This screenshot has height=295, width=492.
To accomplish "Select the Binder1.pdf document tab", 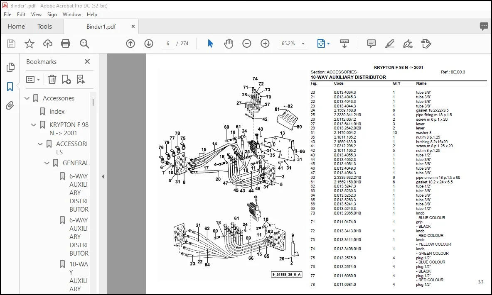I will coord(101,27).
